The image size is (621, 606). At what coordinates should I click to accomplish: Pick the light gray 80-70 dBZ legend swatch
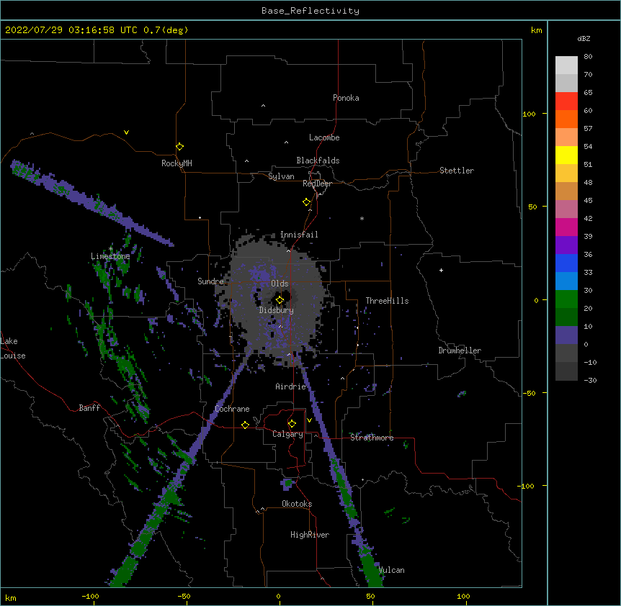566,65
